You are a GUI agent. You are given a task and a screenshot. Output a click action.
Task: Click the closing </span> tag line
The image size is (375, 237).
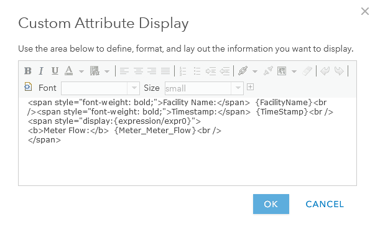tap(44, 140)
